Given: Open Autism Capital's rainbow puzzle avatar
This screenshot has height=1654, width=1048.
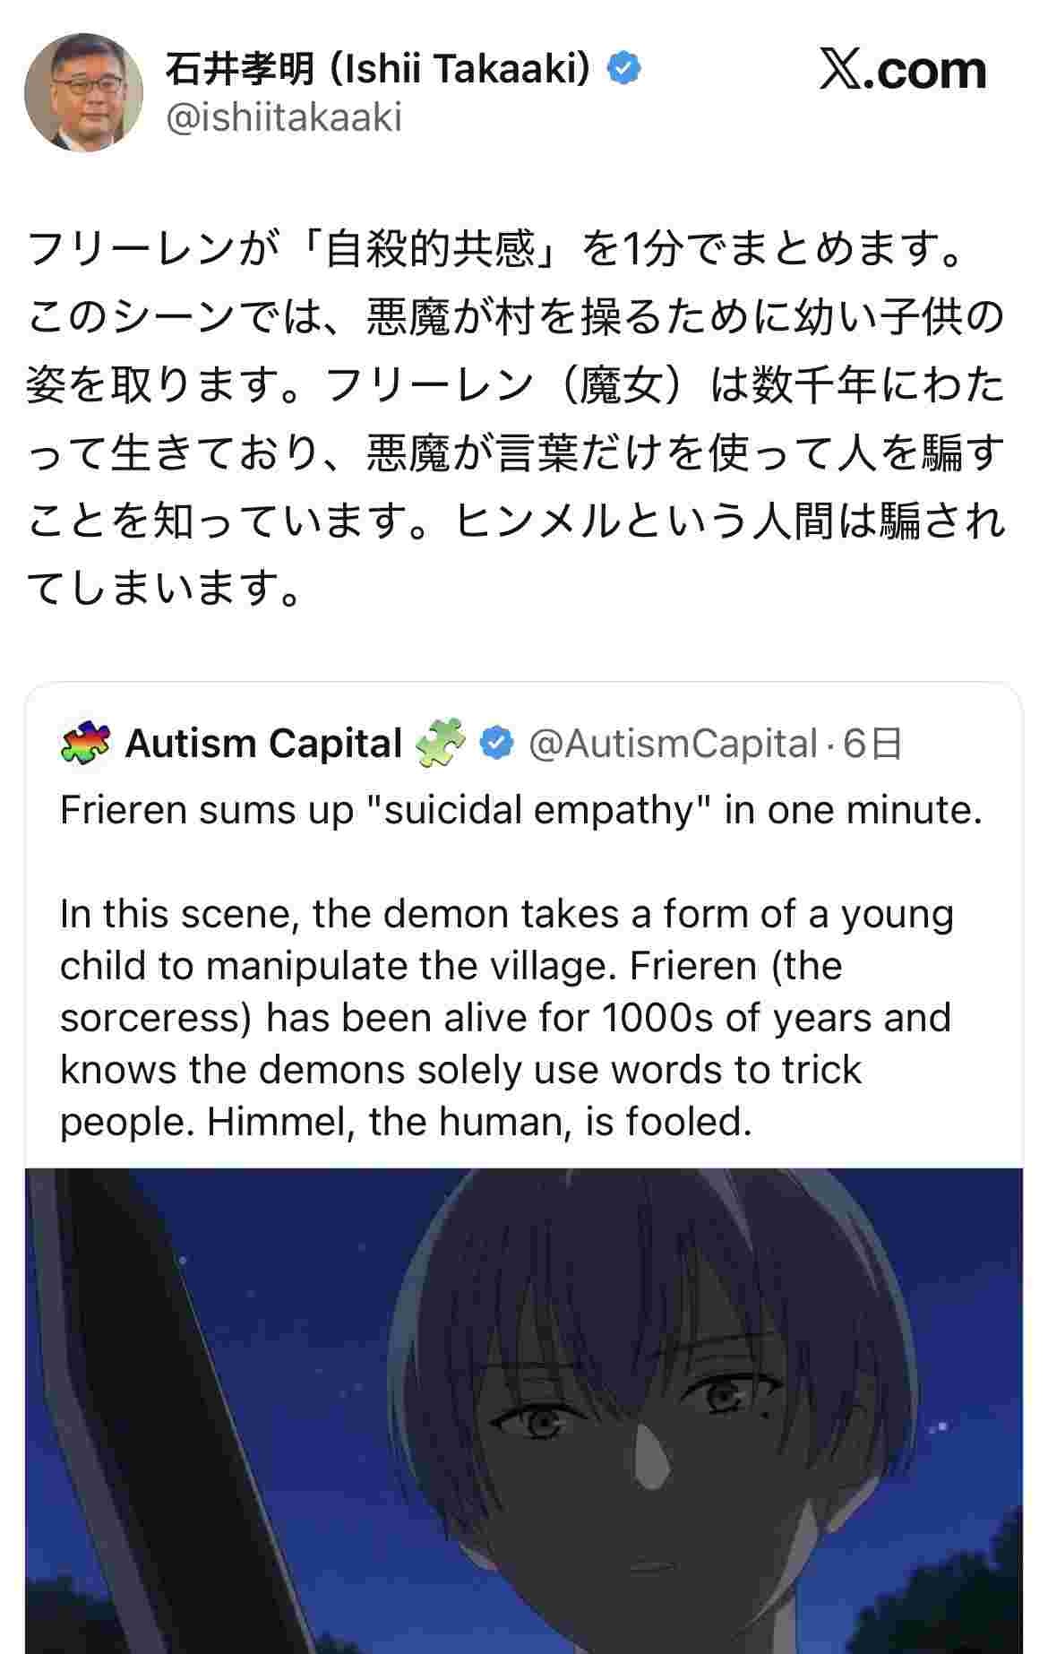Looking at the screenshot, I should (x=86, y=744).
